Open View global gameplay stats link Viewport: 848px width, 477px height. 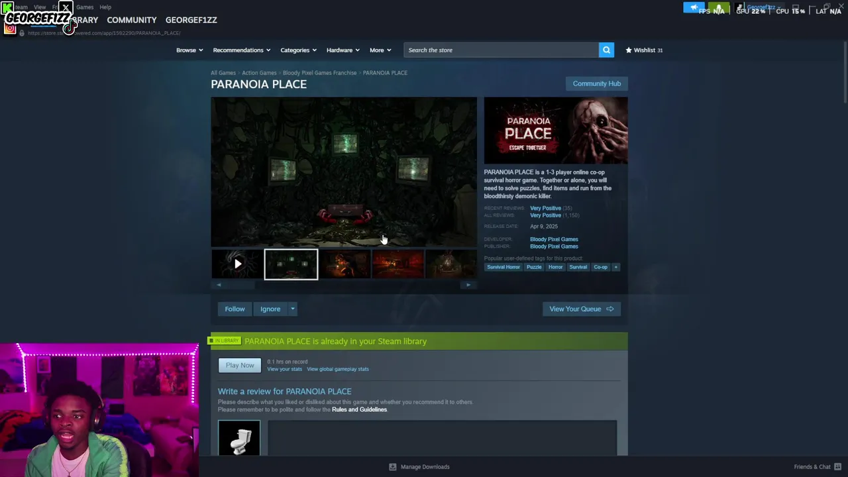338,369
